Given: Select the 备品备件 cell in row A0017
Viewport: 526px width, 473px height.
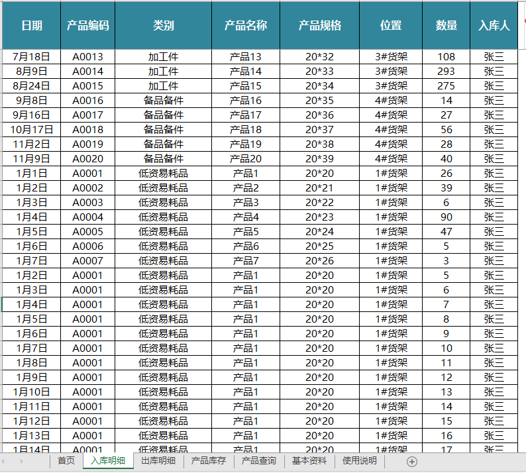Looking at the screenshot, I should [164, 115].
